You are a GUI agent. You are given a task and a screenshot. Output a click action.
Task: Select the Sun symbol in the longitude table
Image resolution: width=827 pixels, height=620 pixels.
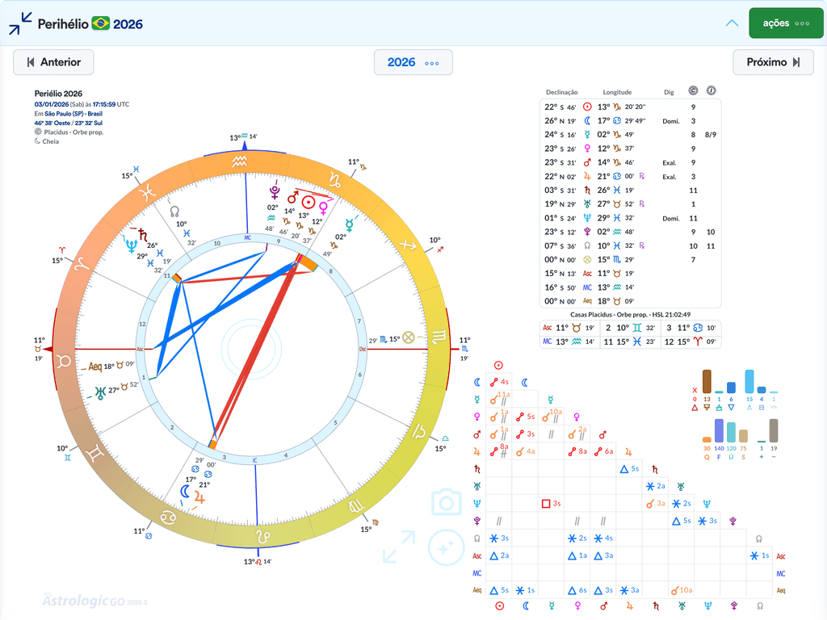(587, 107)
